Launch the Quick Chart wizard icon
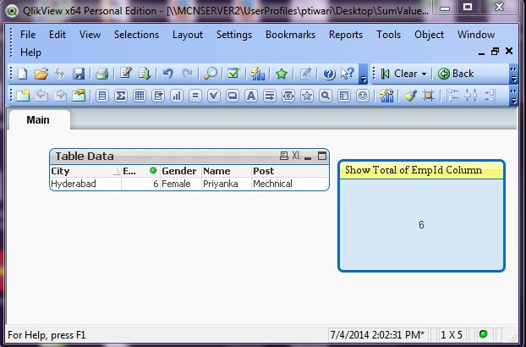Viewport: 526px width, 347px height. point(258,74)
